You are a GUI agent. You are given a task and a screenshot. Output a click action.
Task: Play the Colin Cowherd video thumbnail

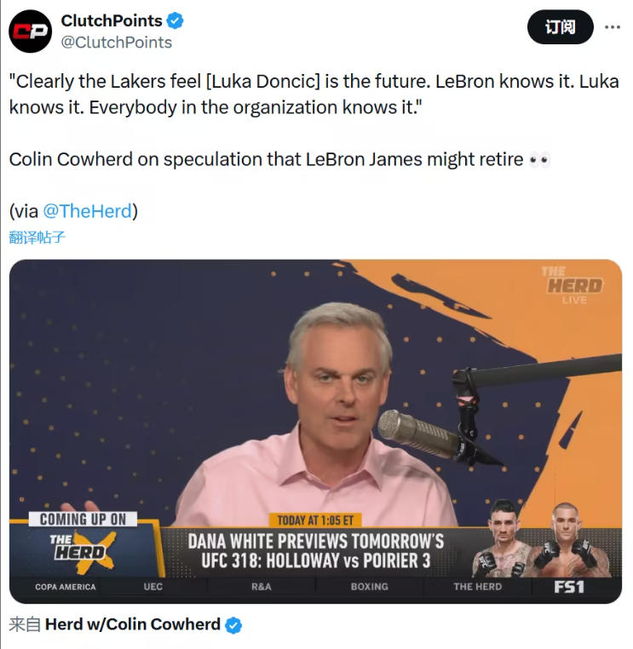[315, 431]
